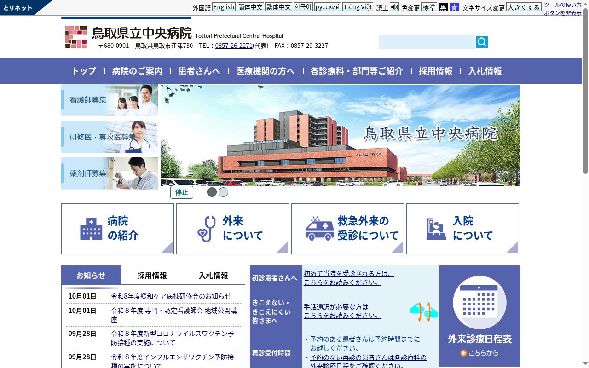Click the 鳥取県立中央病院 site title
Screen dimensions: 589x368
coord(142,33)
